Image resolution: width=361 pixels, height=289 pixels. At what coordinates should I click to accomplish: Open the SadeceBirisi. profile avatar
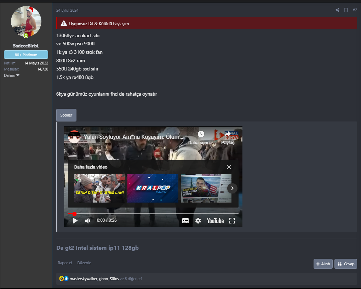tap(26, 22)
